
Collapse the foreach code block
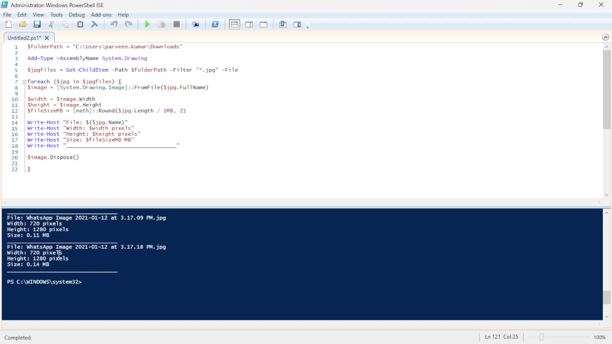[x=24, y=82]
